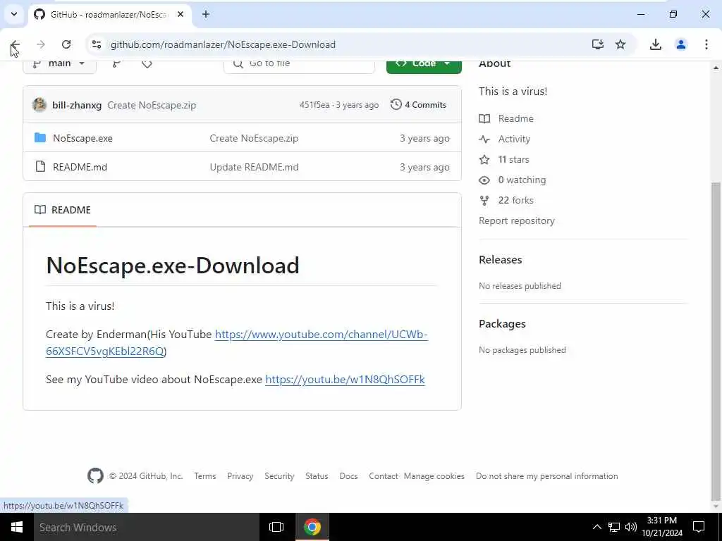Open the branches icon

click(116, 64)
